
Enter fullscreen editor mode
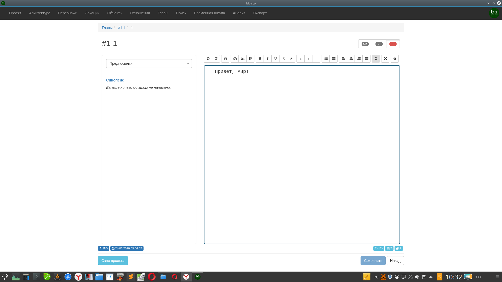tap(385, 59)
